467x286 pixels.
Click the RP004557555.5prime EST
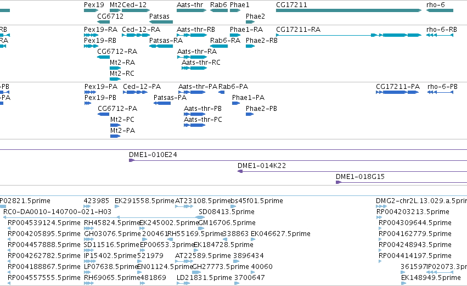(x=9, y=283)
